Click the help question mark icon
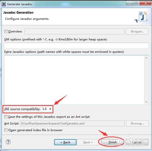Viewport: 152px width, 151px height. (x=8, y=142)
